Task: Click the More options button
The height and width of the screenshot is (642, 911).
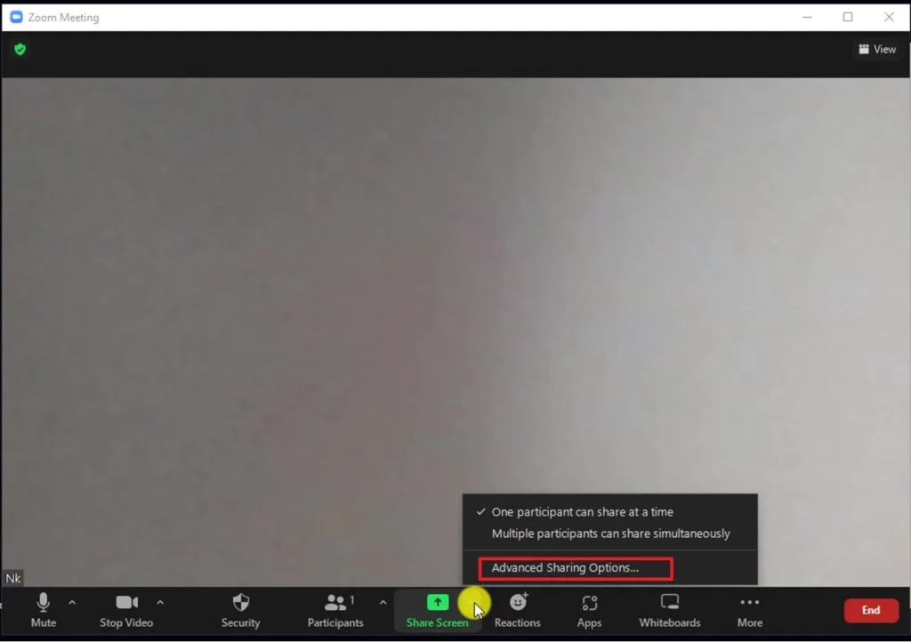Action: point(749,610)
